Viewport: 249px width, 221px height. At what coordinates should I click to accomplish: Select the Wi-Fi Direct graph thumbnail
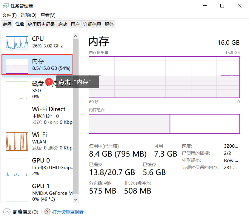(x=17, y=116)
